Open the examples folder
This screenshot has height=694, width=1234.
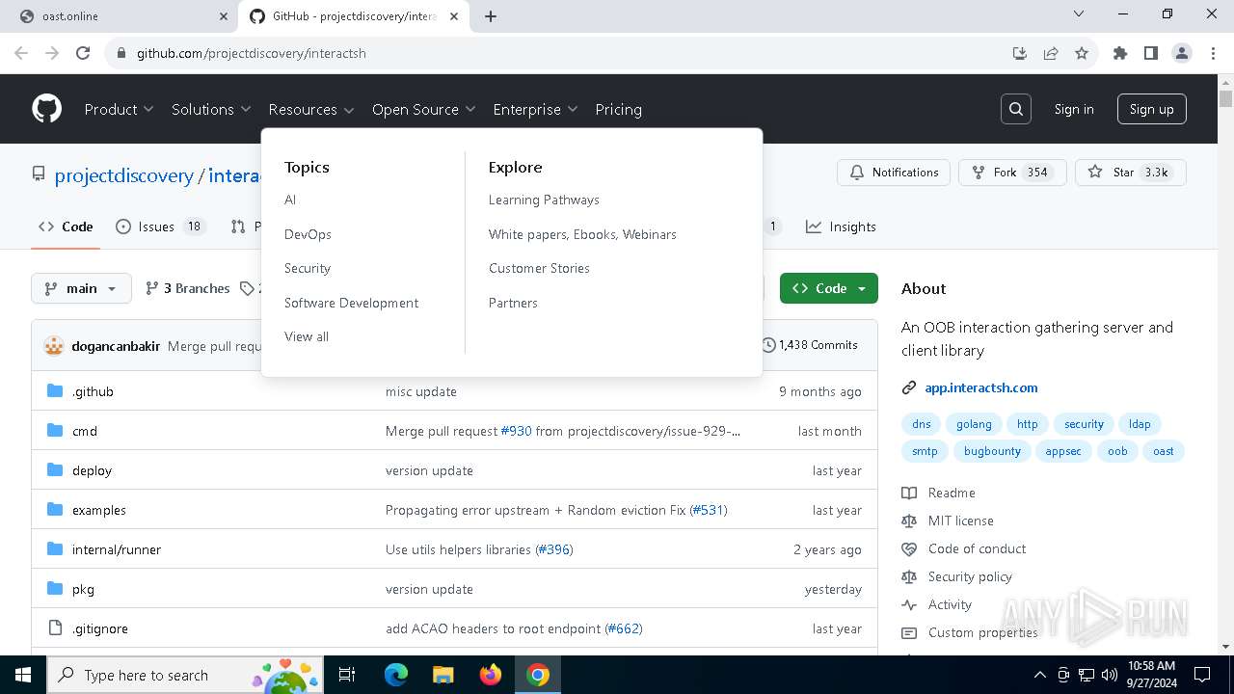coord(99,510)
